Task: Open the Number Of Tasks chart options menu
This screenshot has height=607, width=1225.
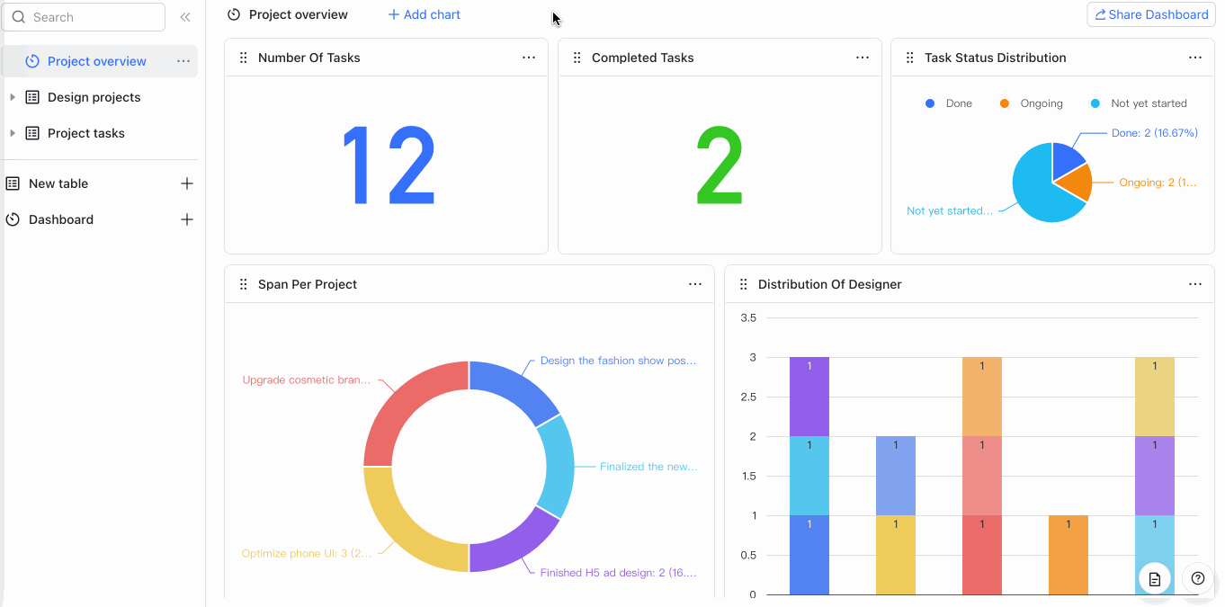Action: (x=529, y=57)
